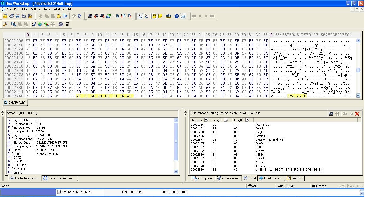Screen dimensions: 365x197
Task: Click the Address column header
Action: click(200, 120)
